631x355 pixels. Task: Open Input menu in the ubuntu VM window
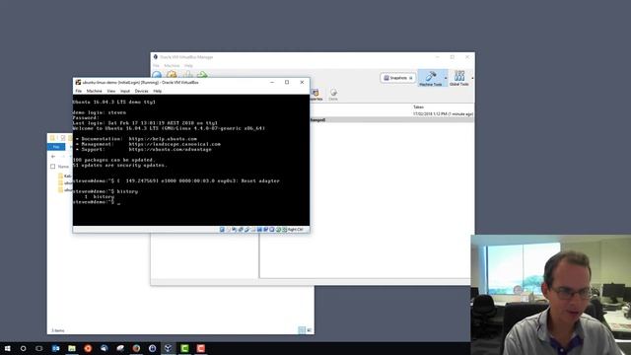coord(125,92)
